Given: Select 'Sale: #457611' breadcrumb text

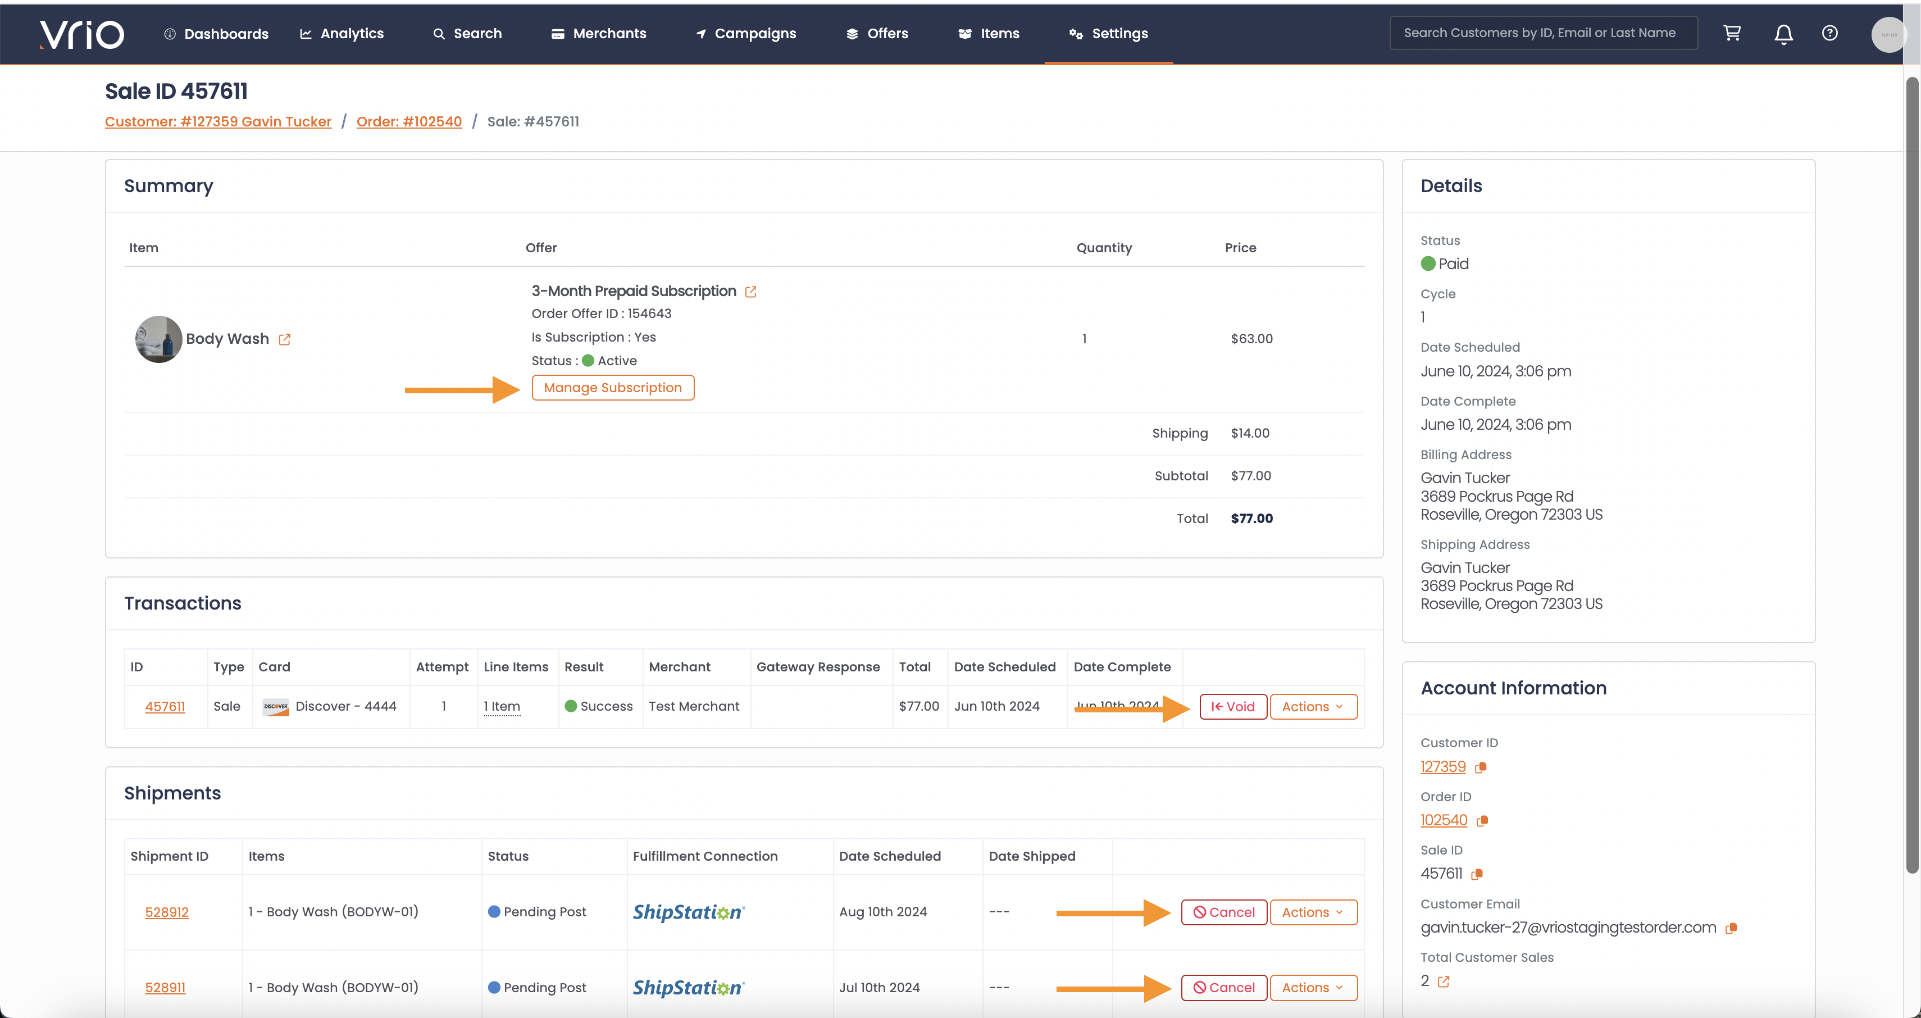Looking at the screenshot, I should (532, 121).
